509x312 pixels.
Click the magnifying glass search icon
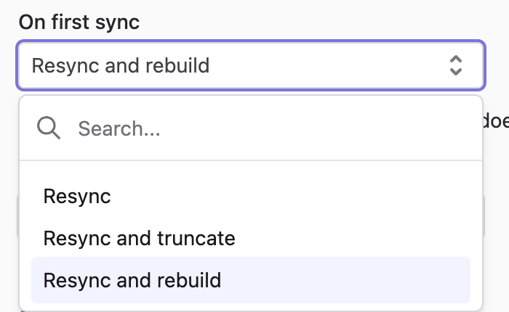[x=49, y=128]
